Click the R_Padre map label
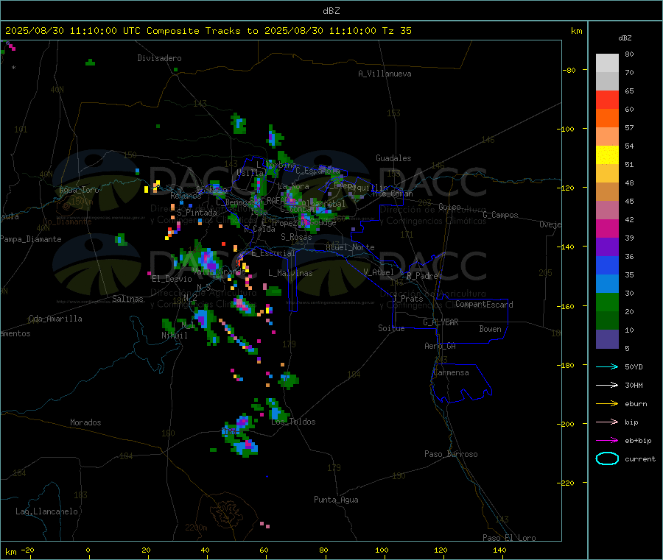The image size is (663, 560). tap(422, 276)
